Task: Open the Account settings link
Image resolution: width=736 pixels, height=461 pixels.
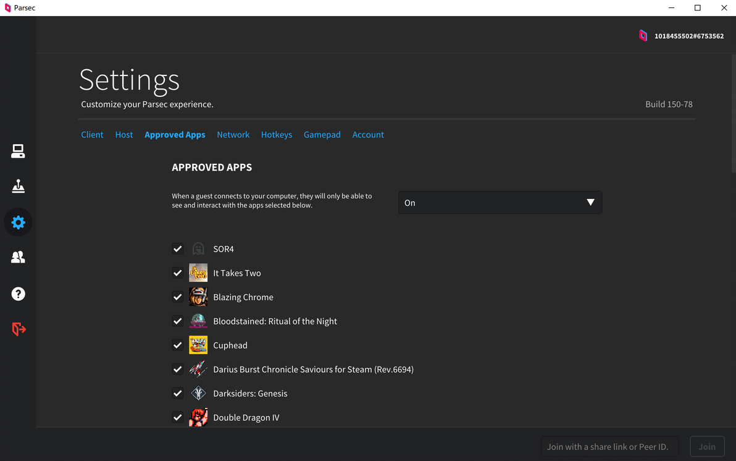Action: tap(368, 135)
